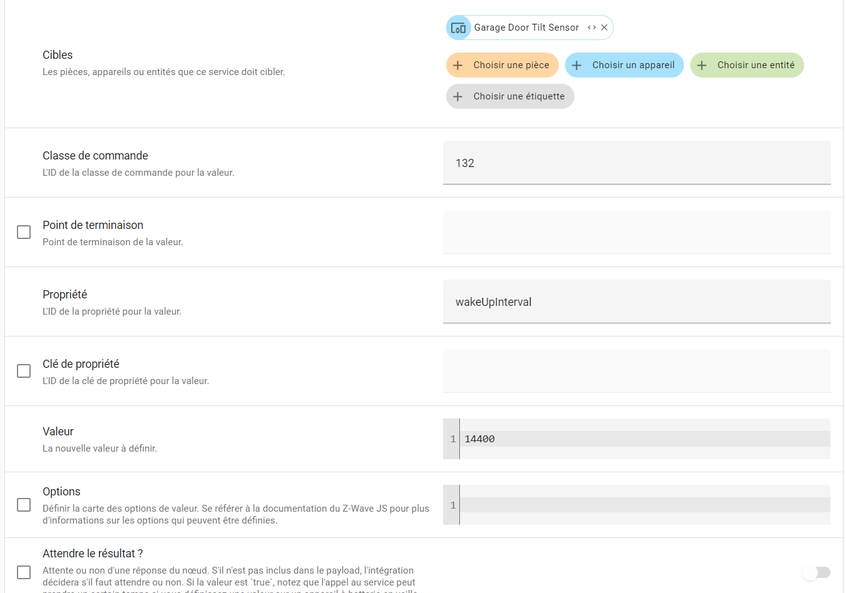This screenshot has height=593, width=846.
Task: Select a label with Choisir une étiquette
Action: [x=510, y=96]
